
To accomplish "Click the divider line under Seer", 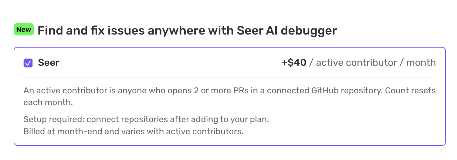I will point(229,78).
